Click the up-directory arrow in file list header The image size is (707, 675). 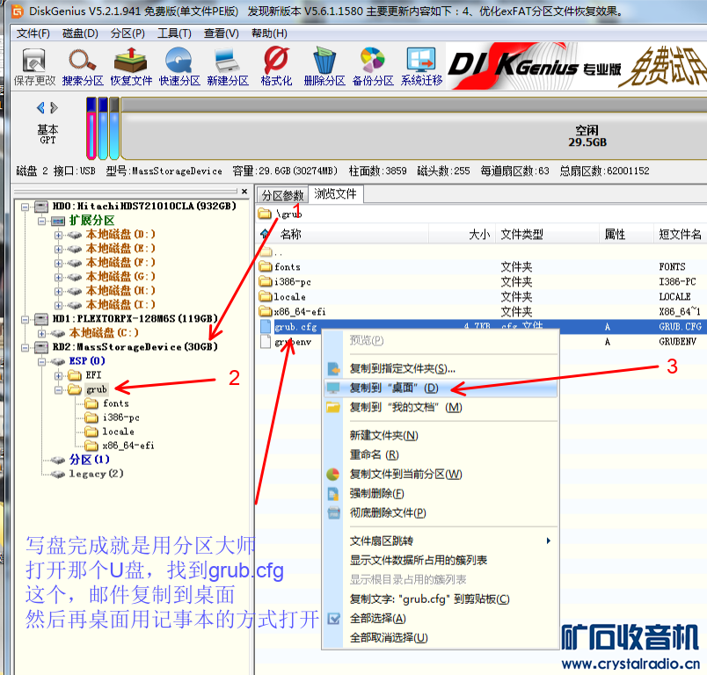[265, 234]
